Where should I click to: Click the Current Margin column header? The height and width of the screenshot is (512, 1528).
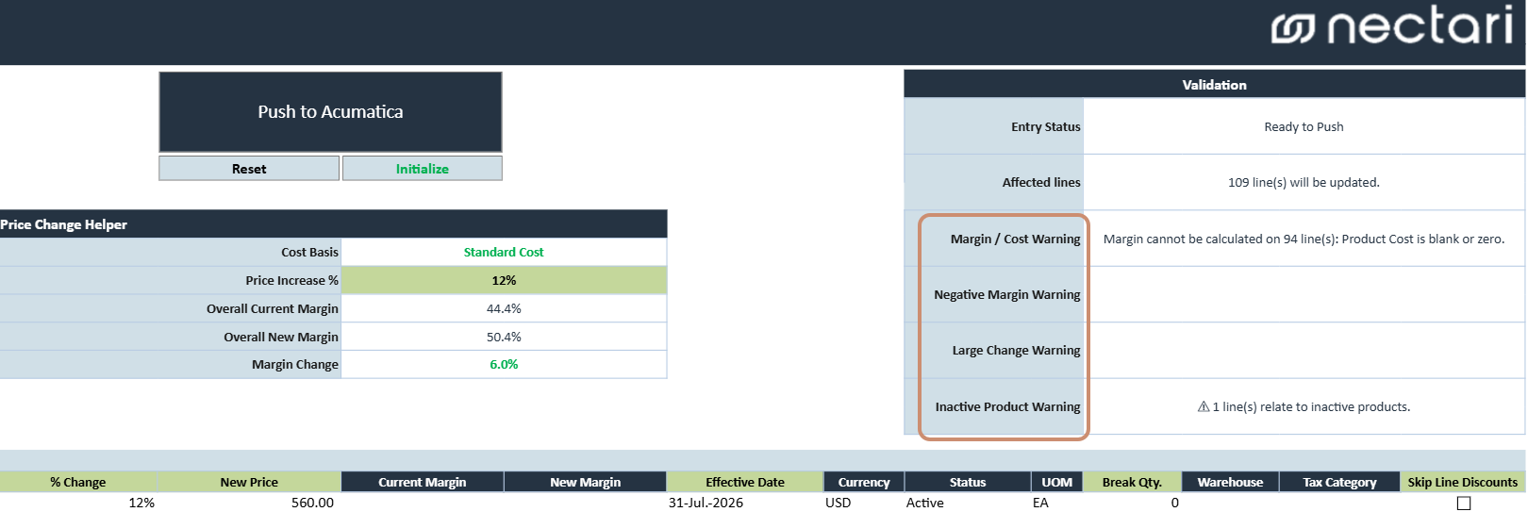coord(423,482)
